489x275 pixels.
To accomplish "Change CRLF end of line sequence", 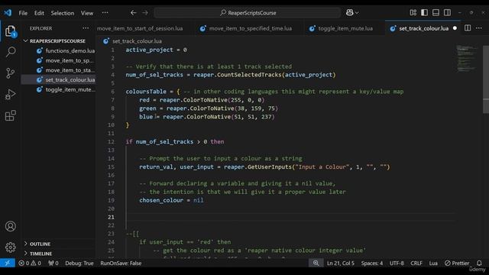I will click(416, 263).
